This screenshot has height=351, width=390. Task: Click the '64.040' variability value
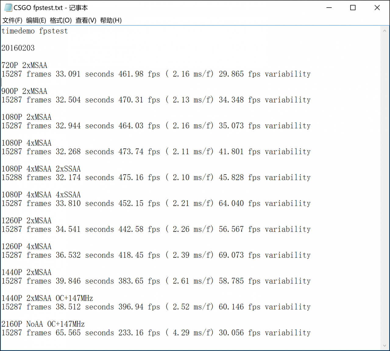(x=231, y=204)
